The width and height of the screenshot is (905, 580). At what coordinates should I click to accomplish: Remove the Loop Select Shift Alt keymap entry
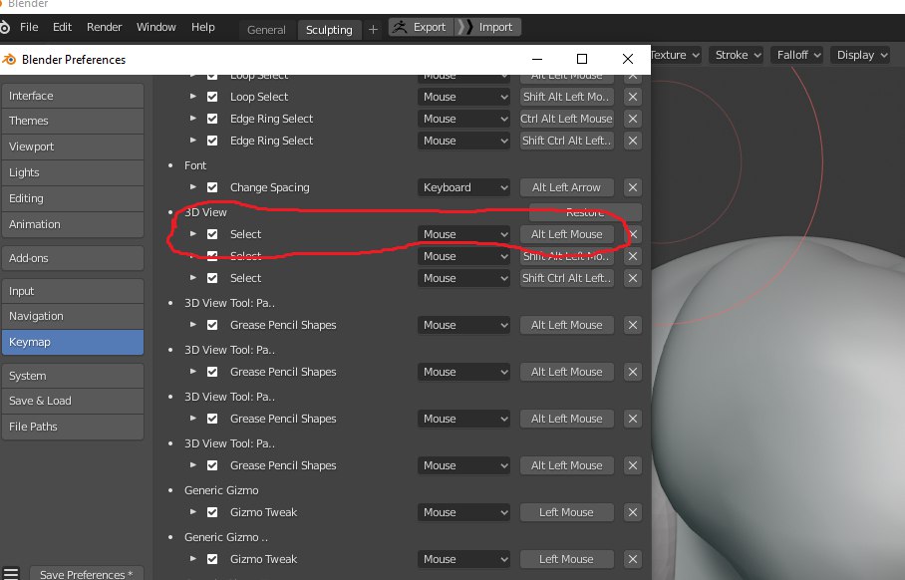tap(633, 97)
